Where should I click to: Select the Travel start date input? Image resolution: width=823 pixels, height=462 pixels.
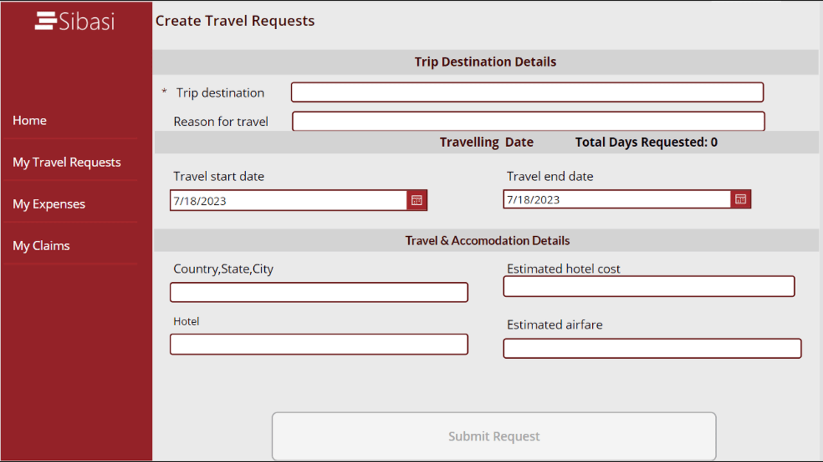point(288,201)
